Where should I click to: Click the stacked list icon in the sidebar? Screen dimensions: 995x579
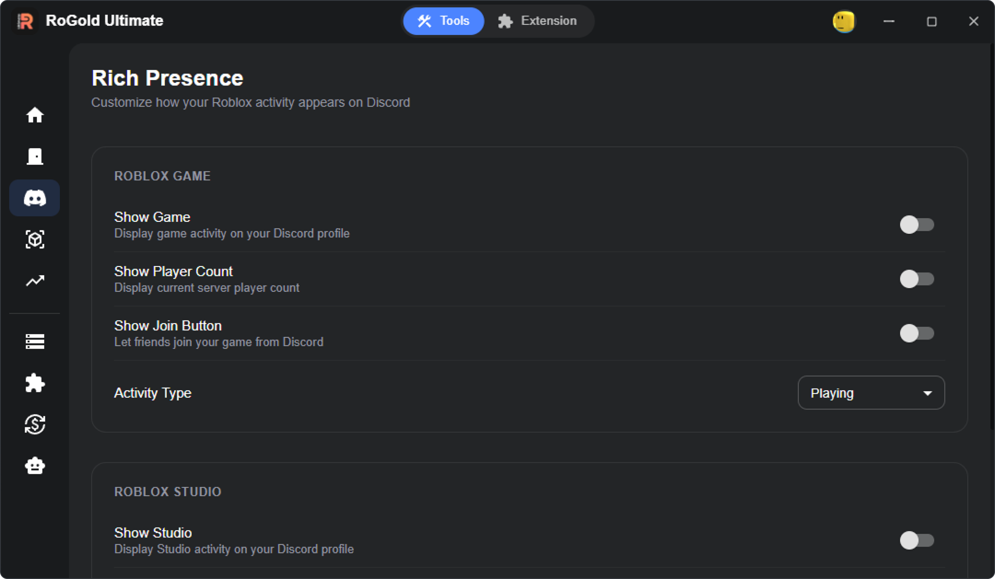[x=35, y=342]
